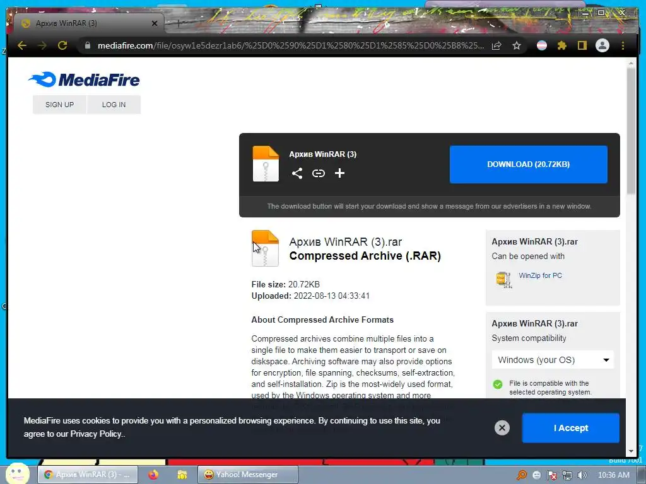Click DOWNLOAD (20.72KB) button

(x=528, y=164)
